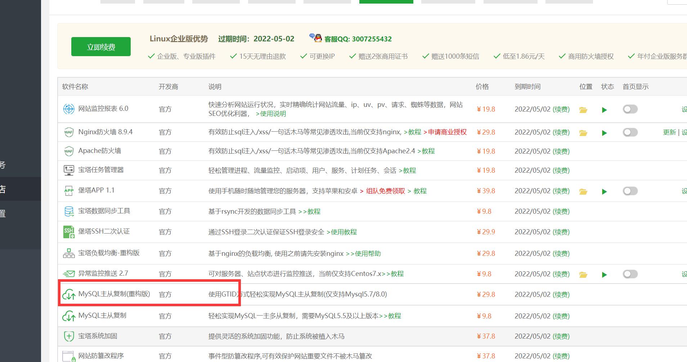The image size is (687, 362).
Task: Toggle homepage display for 堡塔APP 1.1
Action: [630, 191]
